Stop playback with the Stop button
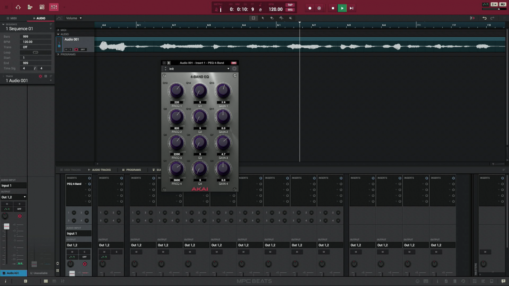Image resolution: width=509 pixels, height=286 pixels. click(333, 8)
